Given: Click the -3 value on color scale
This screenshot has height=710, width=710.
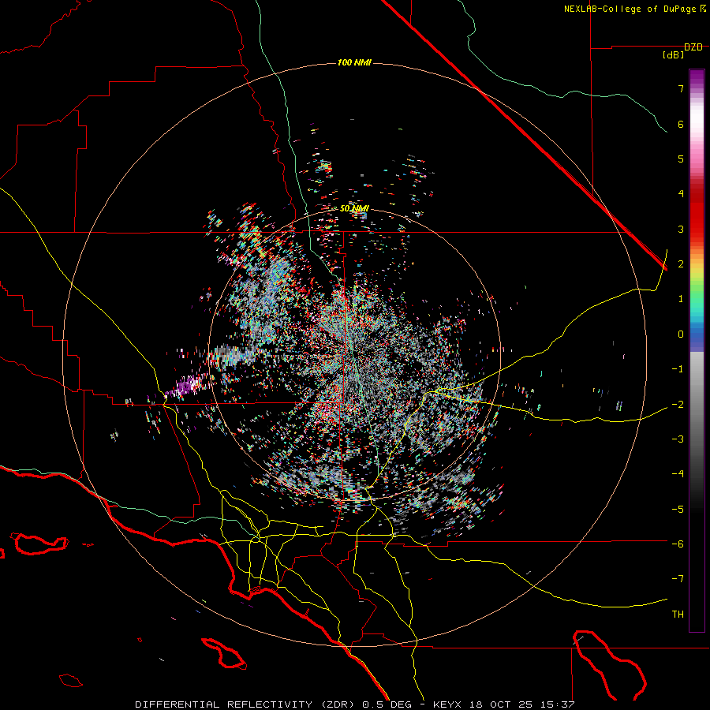Looking at the screenshot, I should (678, 439).
